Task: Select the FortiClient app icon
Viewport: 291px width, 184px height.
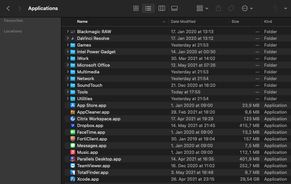Action: pyautogui.click(x=73, y=139)
